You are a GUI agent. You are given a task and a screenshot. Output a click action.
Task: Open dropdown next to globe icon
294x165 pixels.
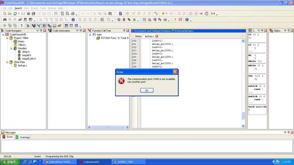tap(191, 20)
